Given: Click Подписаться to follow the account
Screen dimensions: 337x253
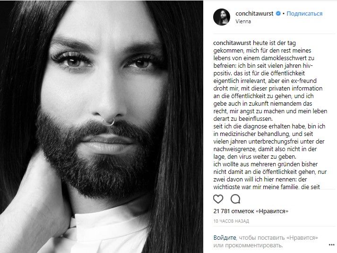Looking at the screenshot, I should [x=304, y=13].
